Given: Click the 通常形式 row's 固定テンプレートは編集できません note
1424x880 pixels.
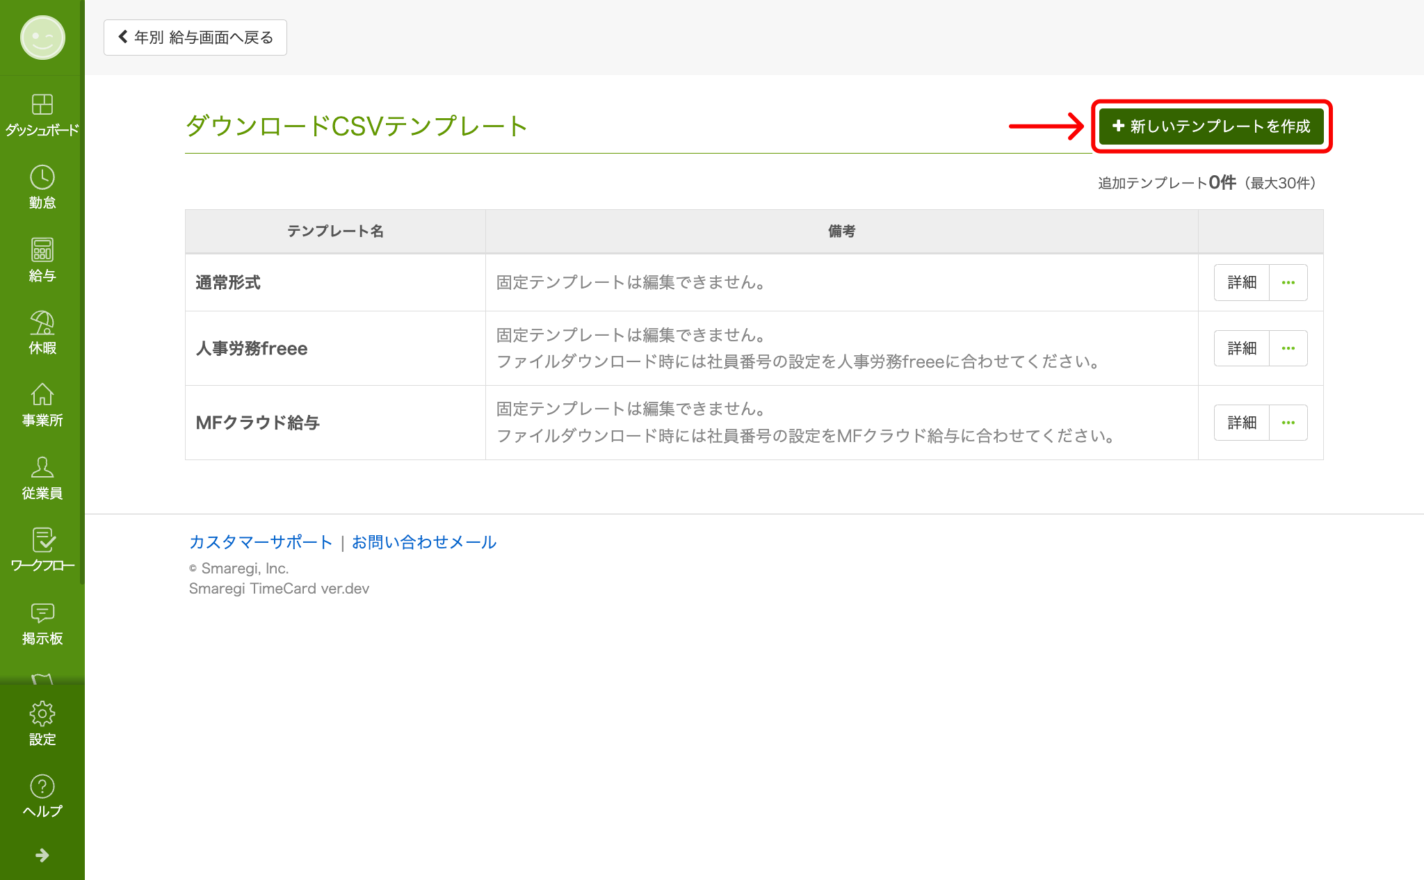Looking at the screenshot, I should click(x=631, y=282).
